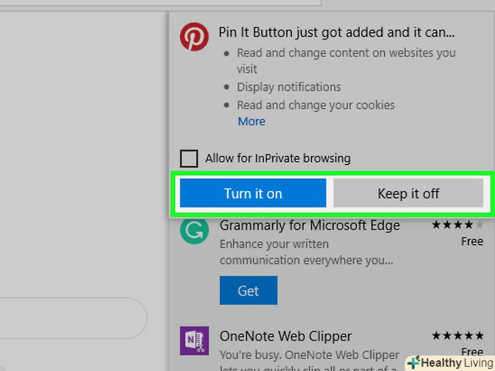Open the More permissions link
Image resolution: width=495 pixels, height=371 pixels.
tap(252, 122)
